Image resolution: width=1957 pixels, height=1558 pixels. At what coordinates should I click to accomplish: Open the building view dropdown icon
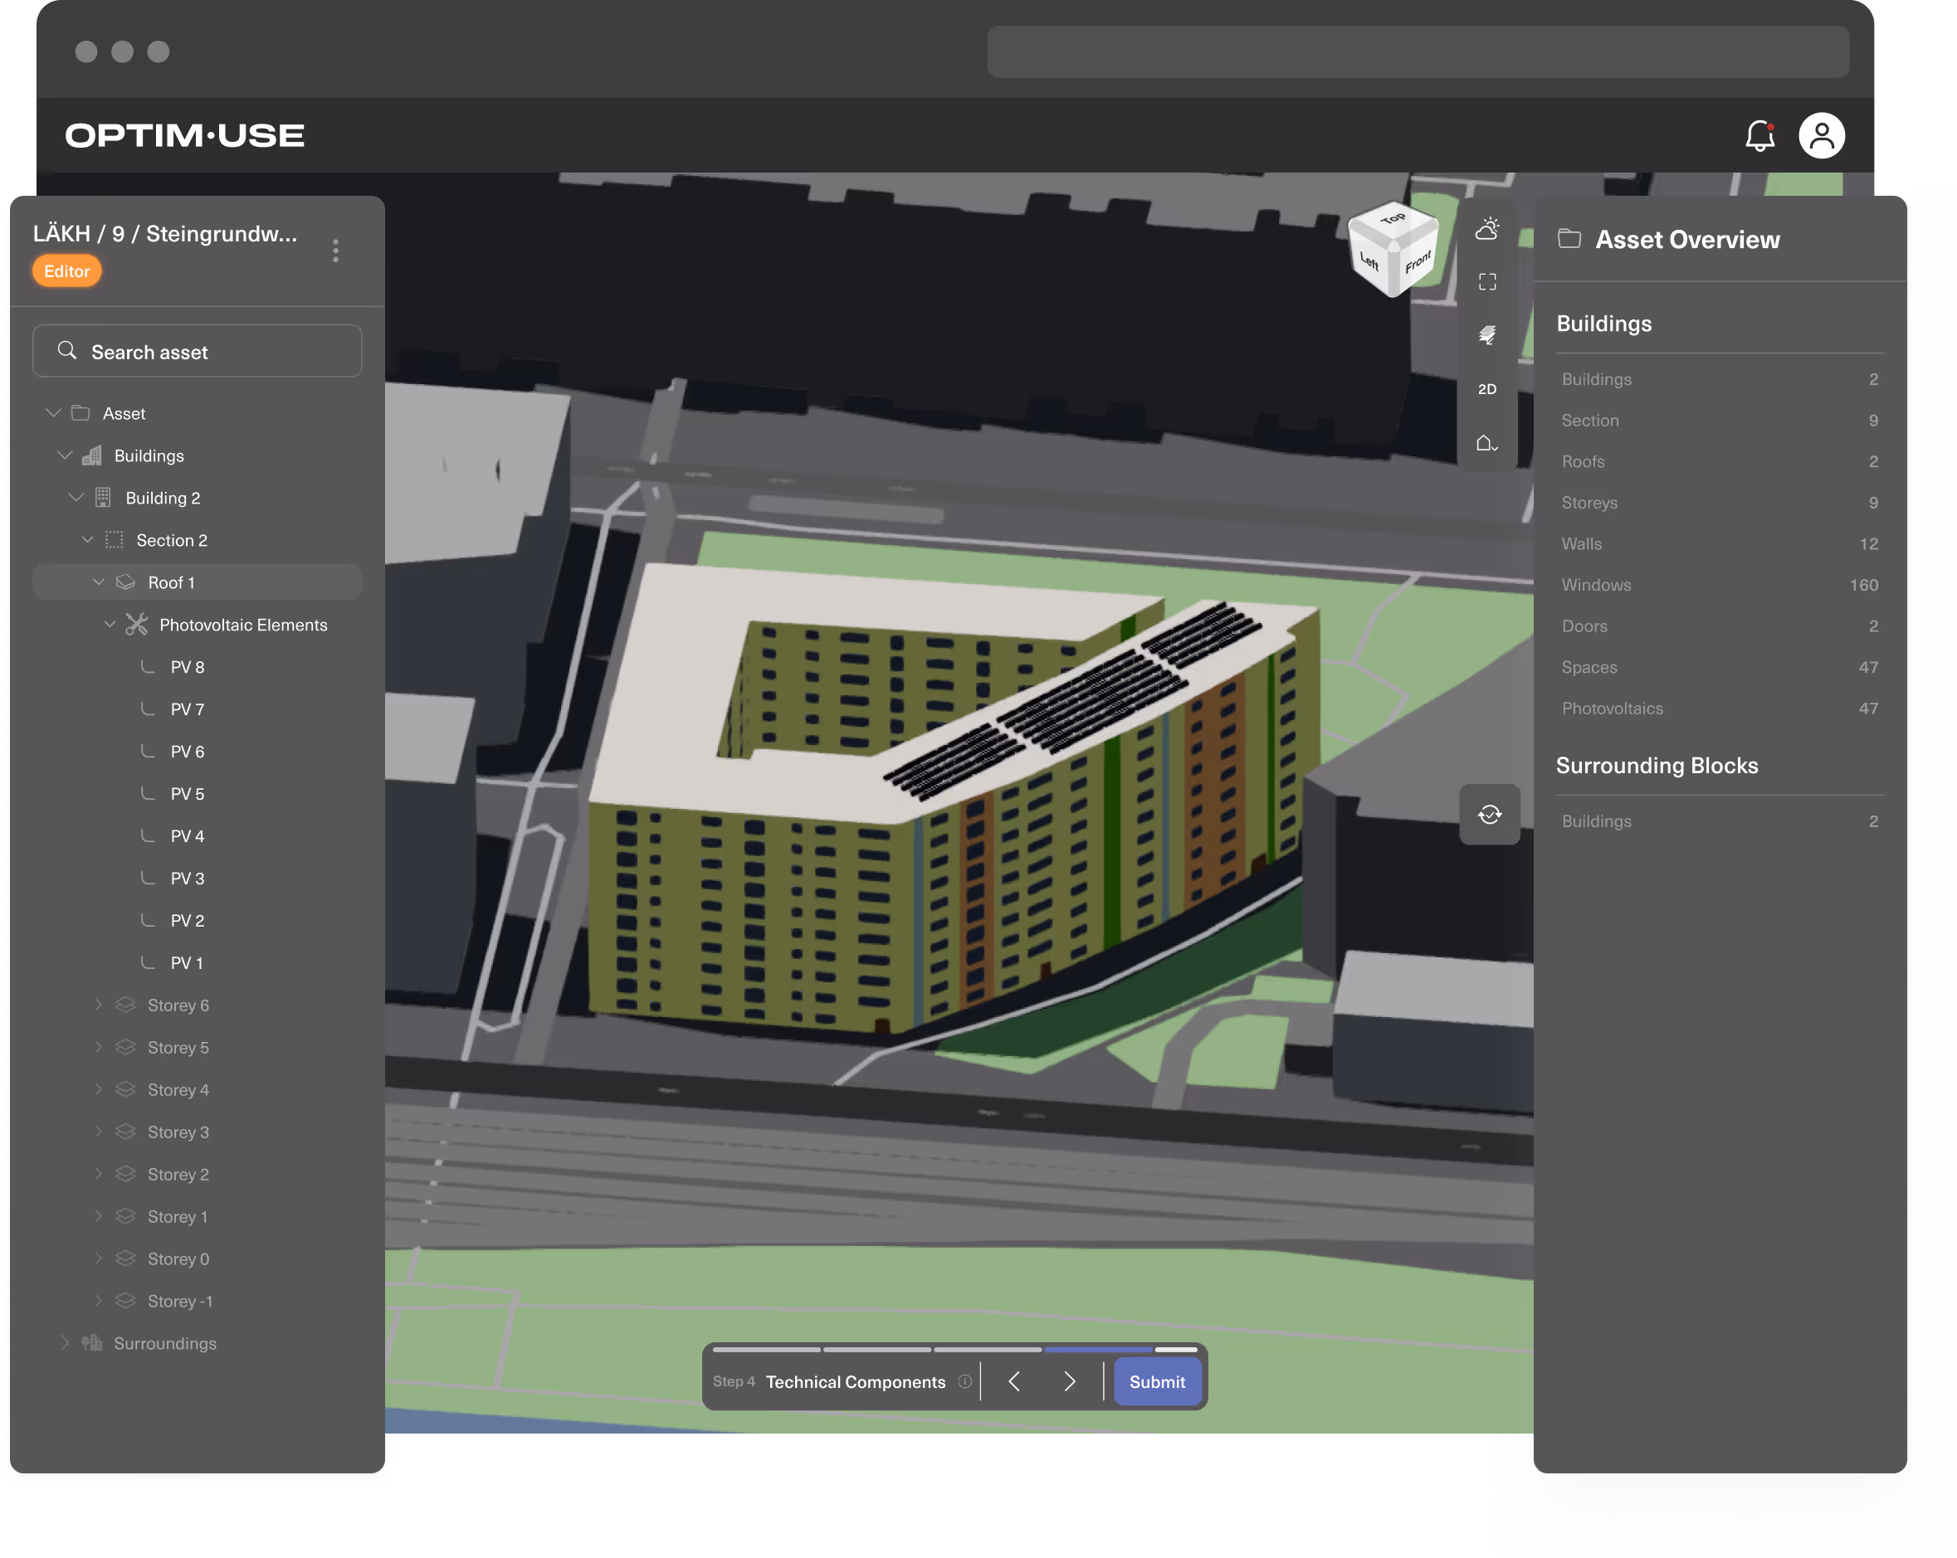(x=1486, y=443)
